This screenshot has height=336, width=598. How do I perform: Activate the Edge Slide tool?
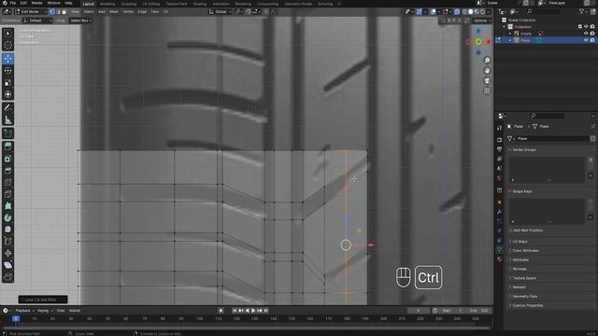coord(7,241)
